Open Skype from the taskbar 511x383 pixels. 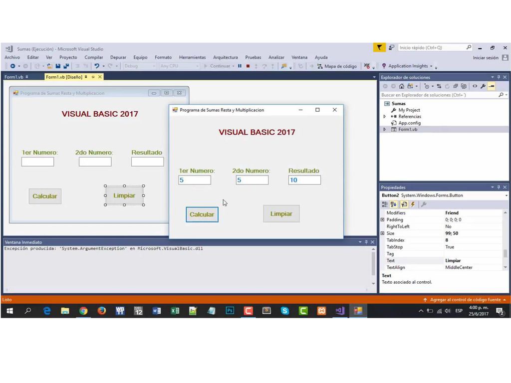tap(285, 311)
